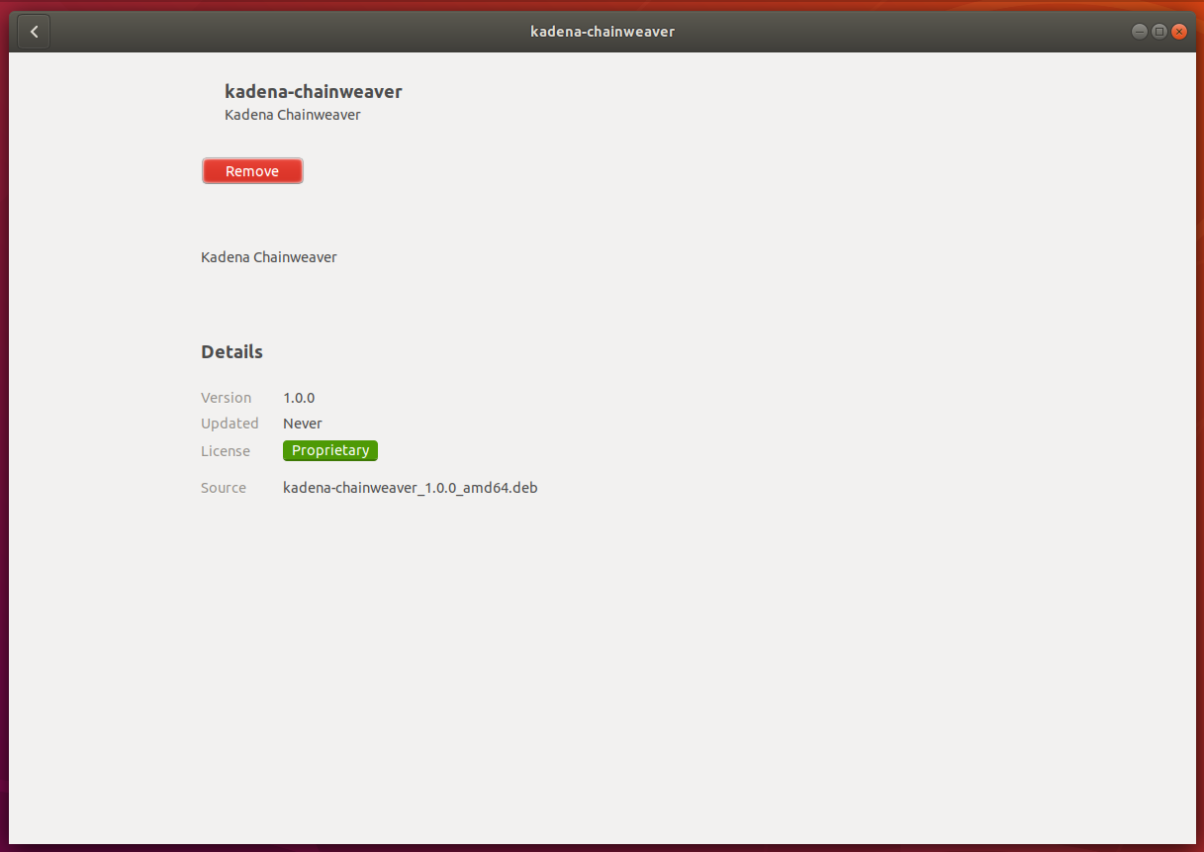Click the License label
Screen dimensions: 1204x852
coord(226,451)
